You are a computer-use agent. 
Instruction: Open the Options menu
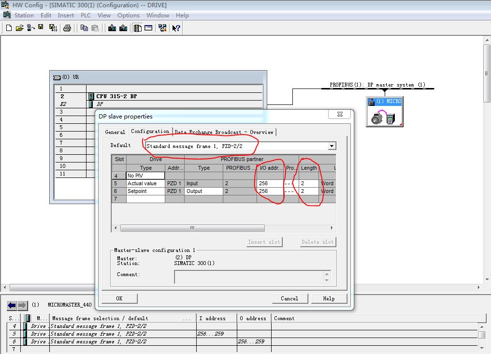[x=129, y=15]
